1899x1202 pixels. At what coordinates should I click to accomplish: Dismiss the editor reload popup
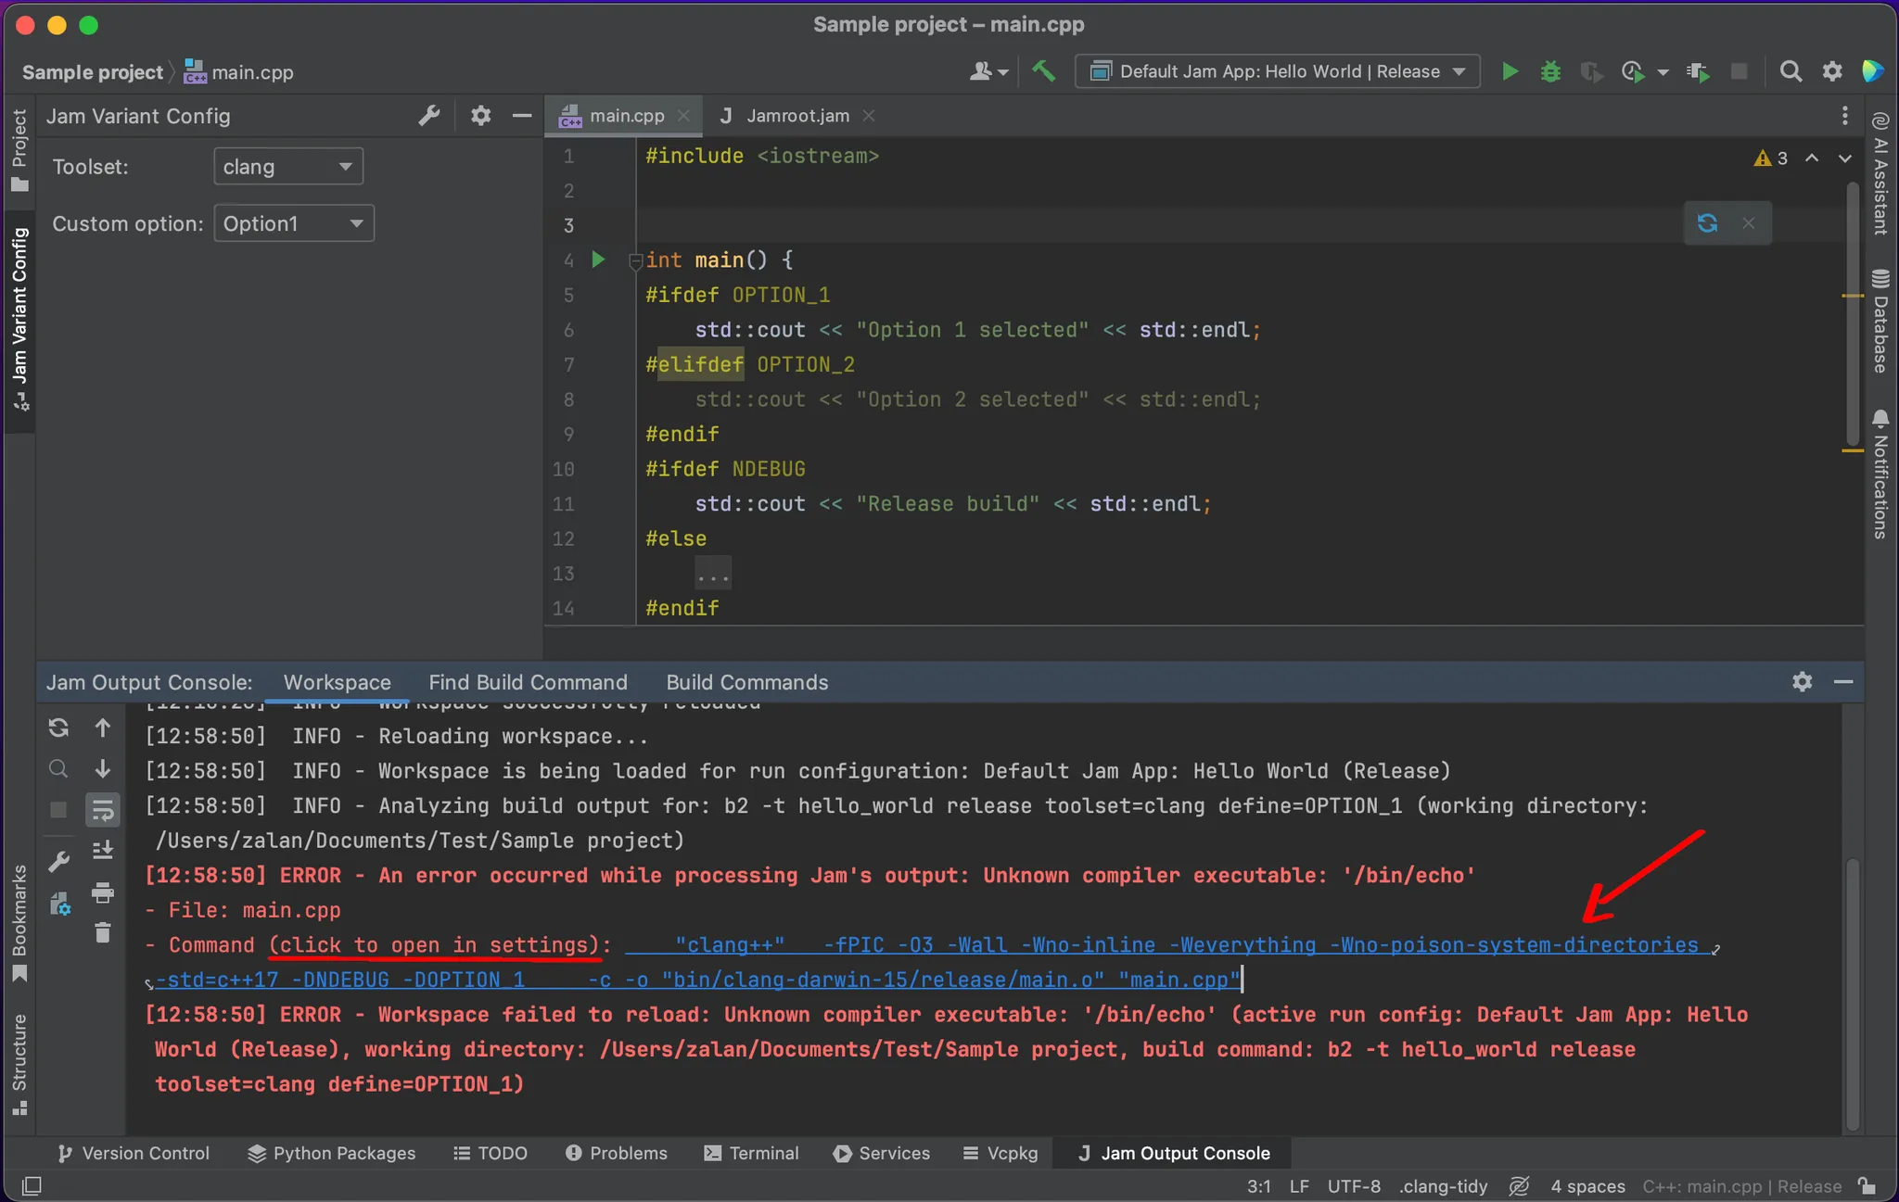coord(1749,223)
